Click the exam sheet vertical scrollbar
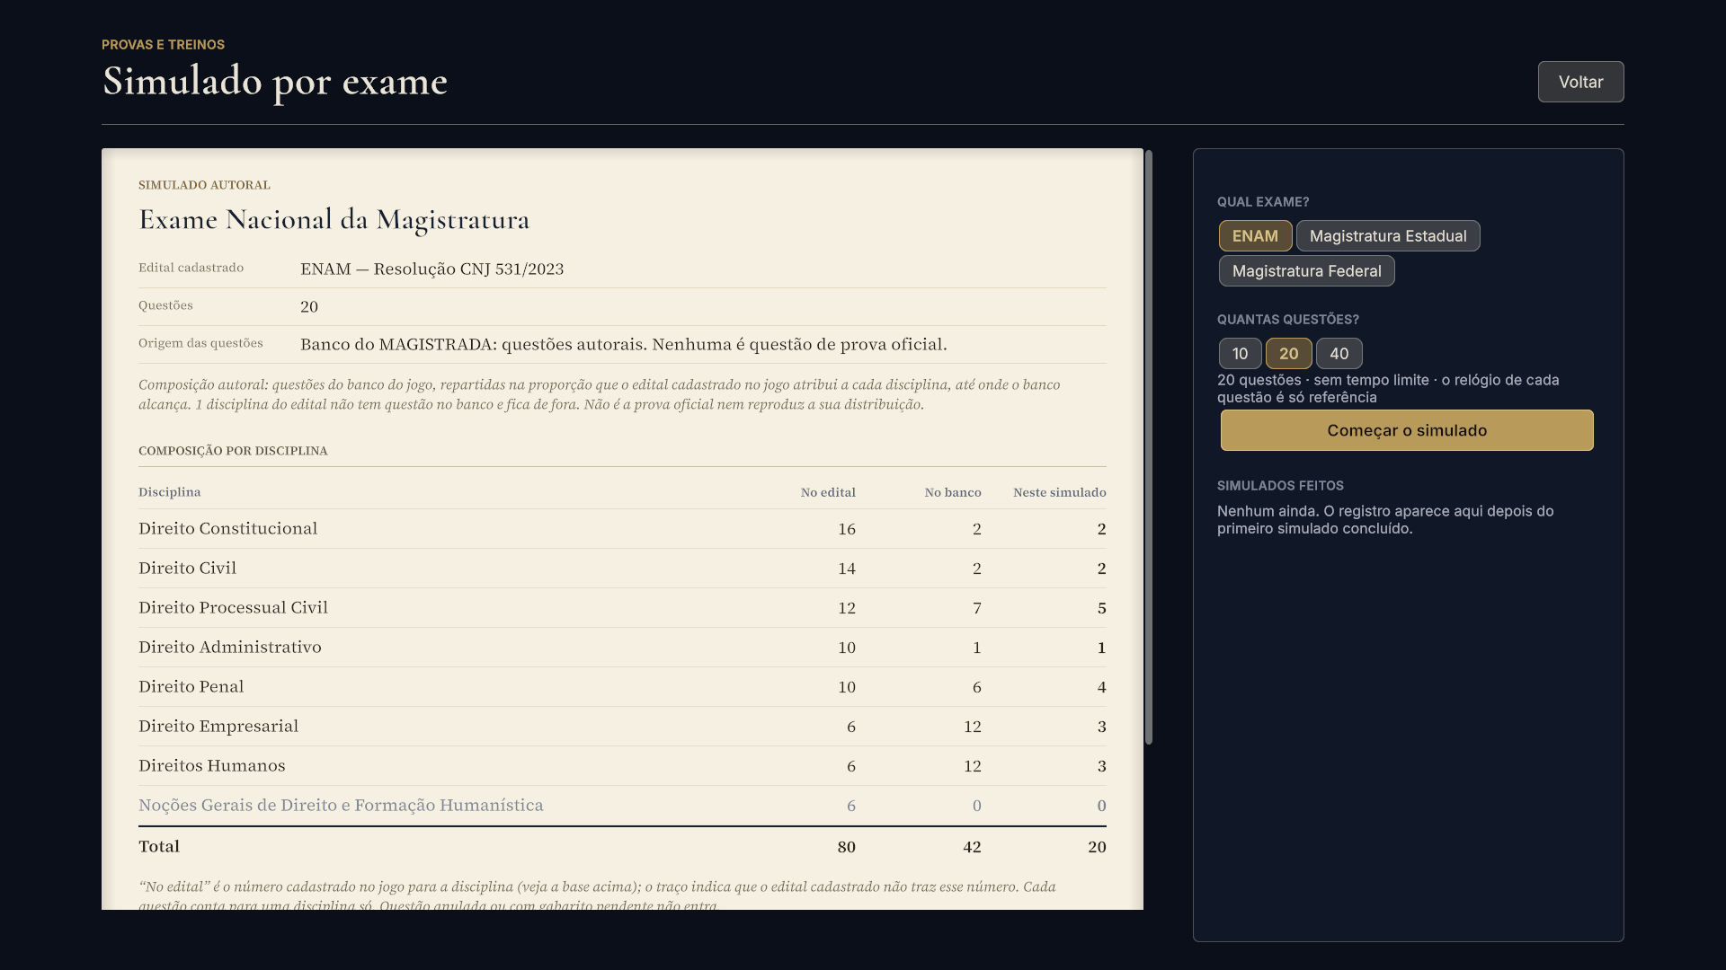 coord(1149,447)
